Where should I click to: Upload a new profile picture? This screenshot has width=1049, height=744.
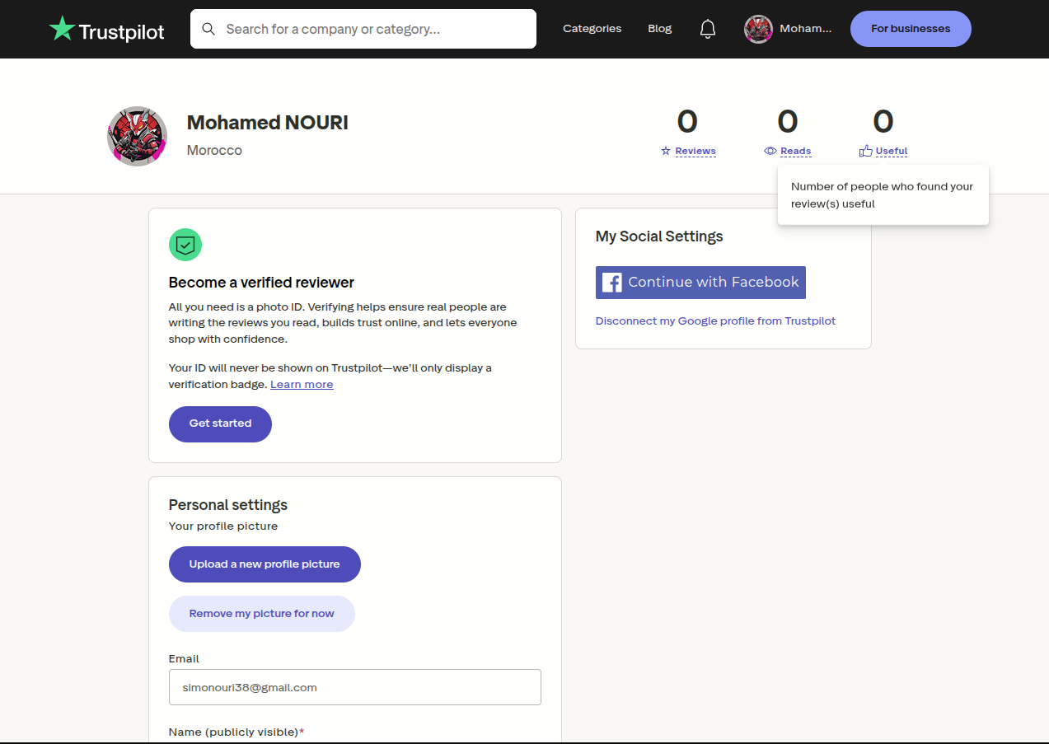tap(265, 564)
